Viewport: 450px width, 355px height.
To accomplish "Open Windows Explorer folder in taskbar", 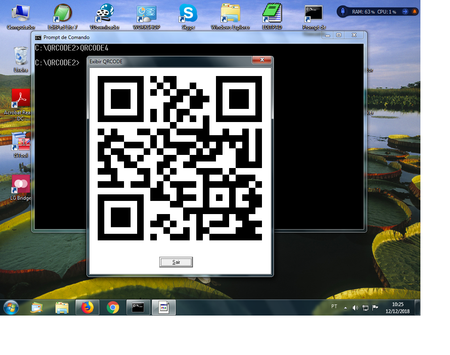I will [62, 308].
